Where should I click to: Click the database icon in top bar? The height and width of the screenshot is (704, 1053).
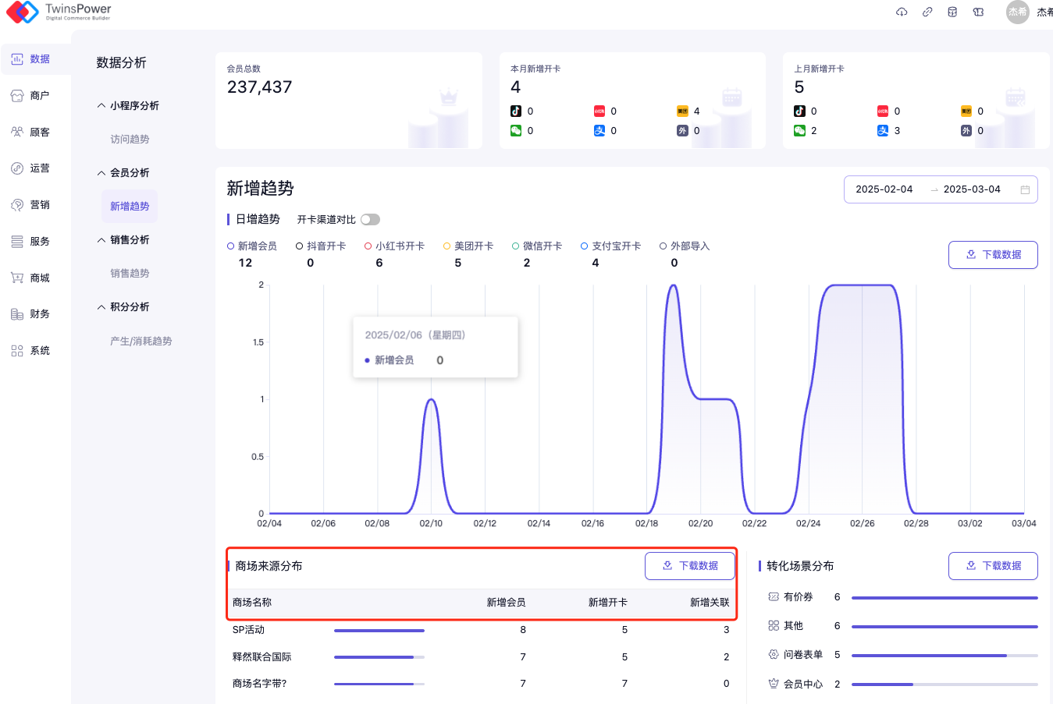tap(952, 12)
